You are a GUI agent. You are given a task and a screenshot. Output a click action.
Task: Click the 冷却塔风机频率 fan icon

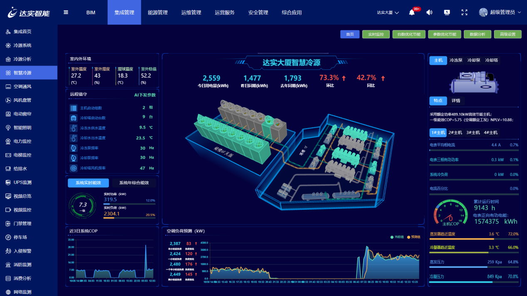point(74,168)
